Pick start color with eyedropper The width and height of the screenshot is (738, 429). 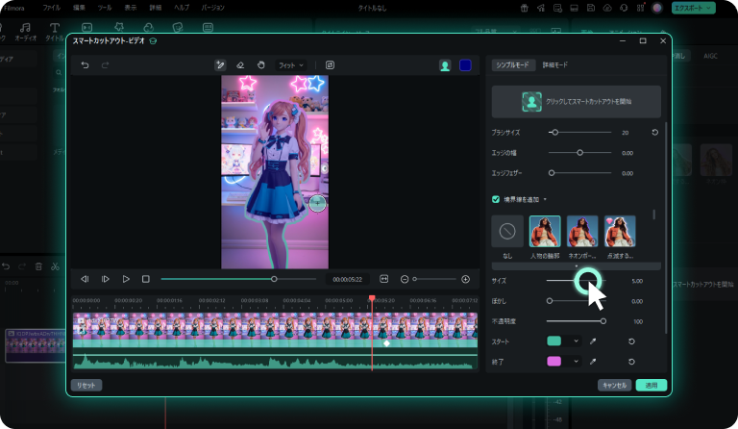[x=592, y=341]
